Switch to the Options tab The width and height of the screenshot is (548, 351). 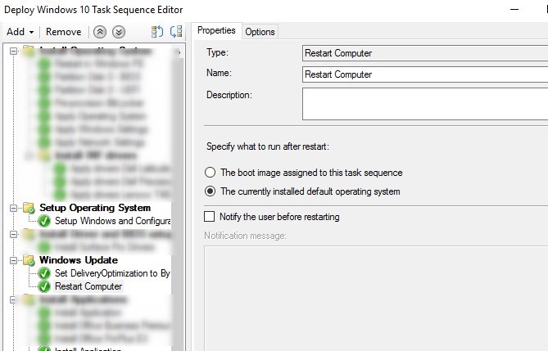[260, 32]
